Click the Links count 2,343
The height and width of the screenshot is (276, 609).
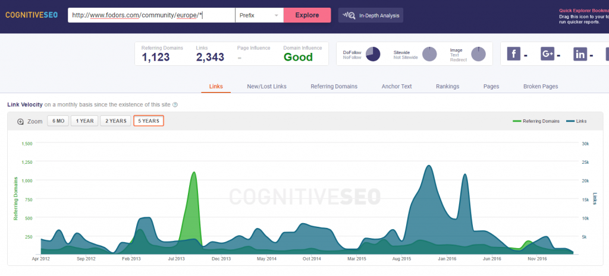[210, 58]
